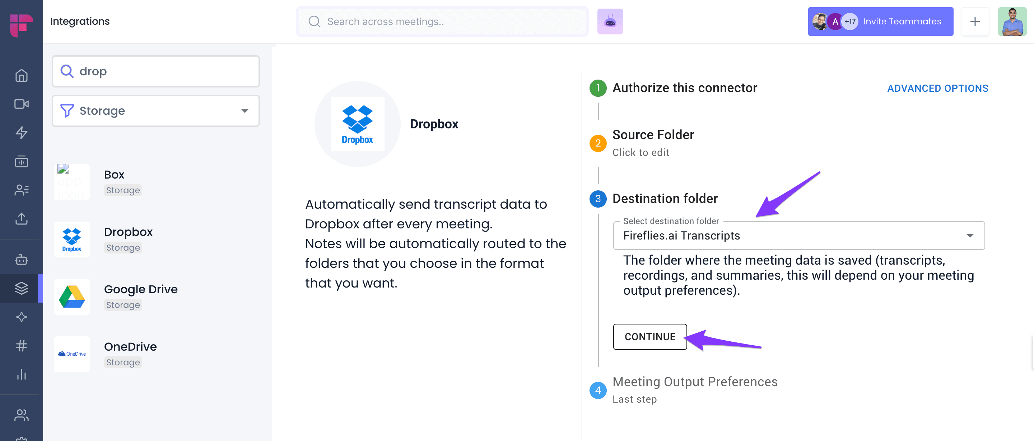Open the bar chart analytics icon
This screenshot has width=1034, height=441.
21,374
